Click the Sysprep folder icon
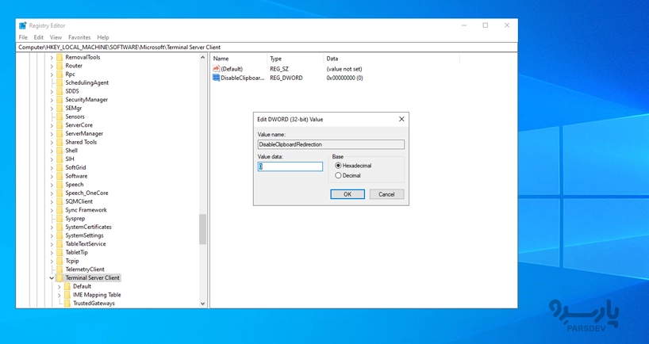The image size is (649, 344). point(60,218)
